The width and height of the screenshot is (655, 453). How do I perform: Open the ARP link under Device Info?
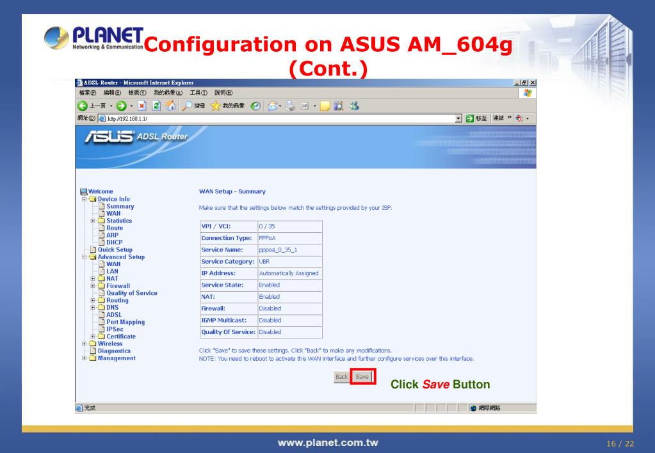tap(113, 235)
